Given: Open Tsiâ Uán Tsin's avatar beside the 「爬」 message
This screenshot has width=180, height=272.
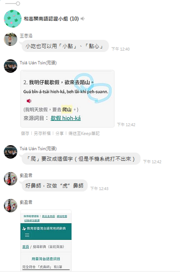Looking at the screenshot, I should point(11,152).
